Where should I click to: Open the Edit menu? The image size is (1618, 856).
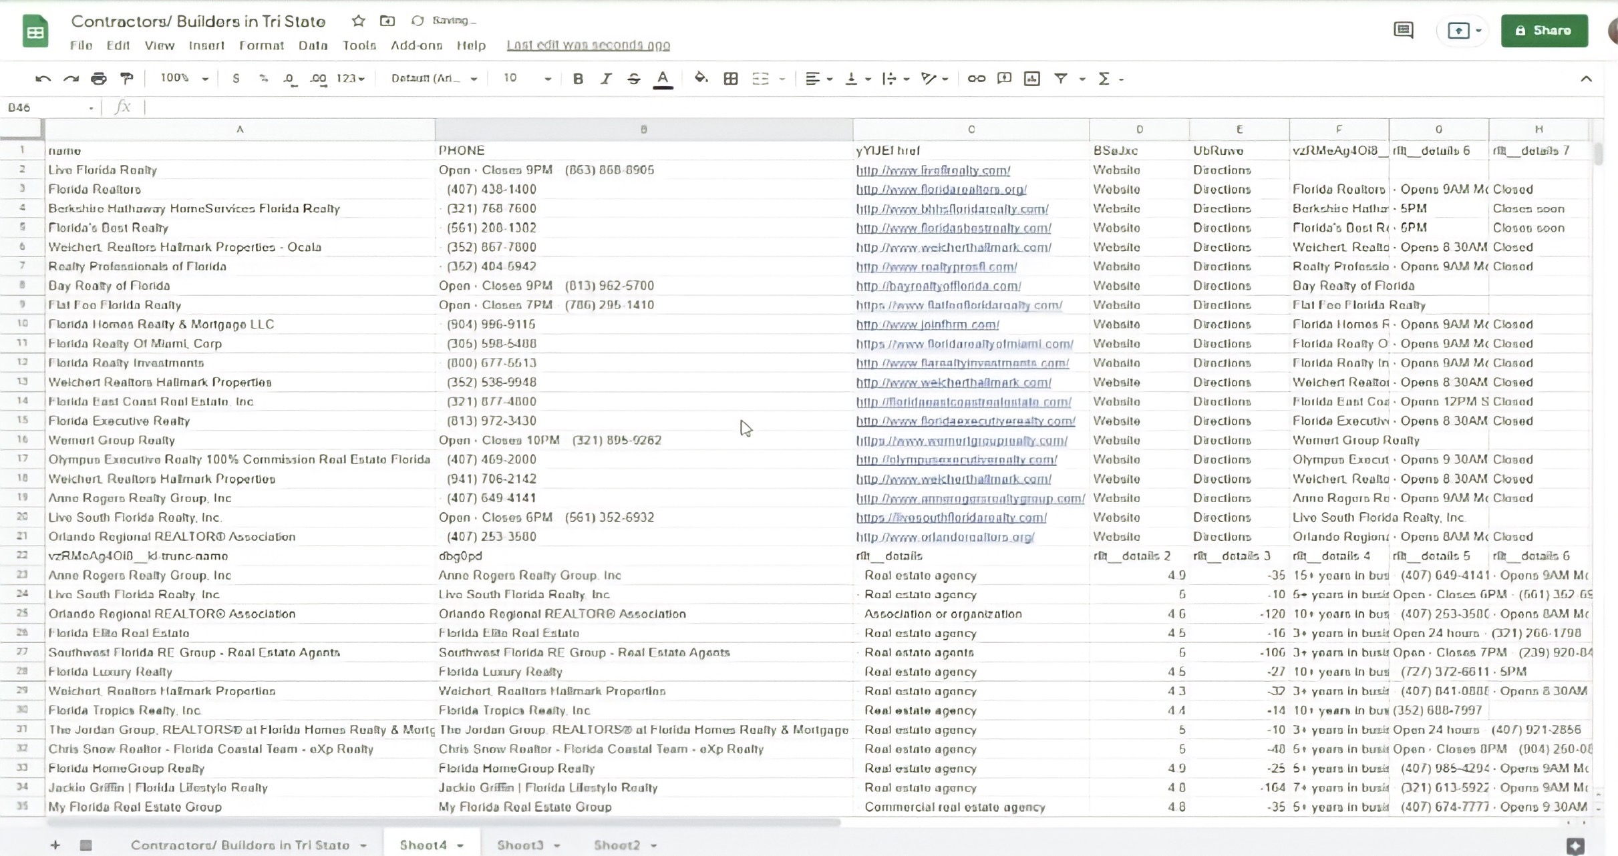(x=118, y=45)
